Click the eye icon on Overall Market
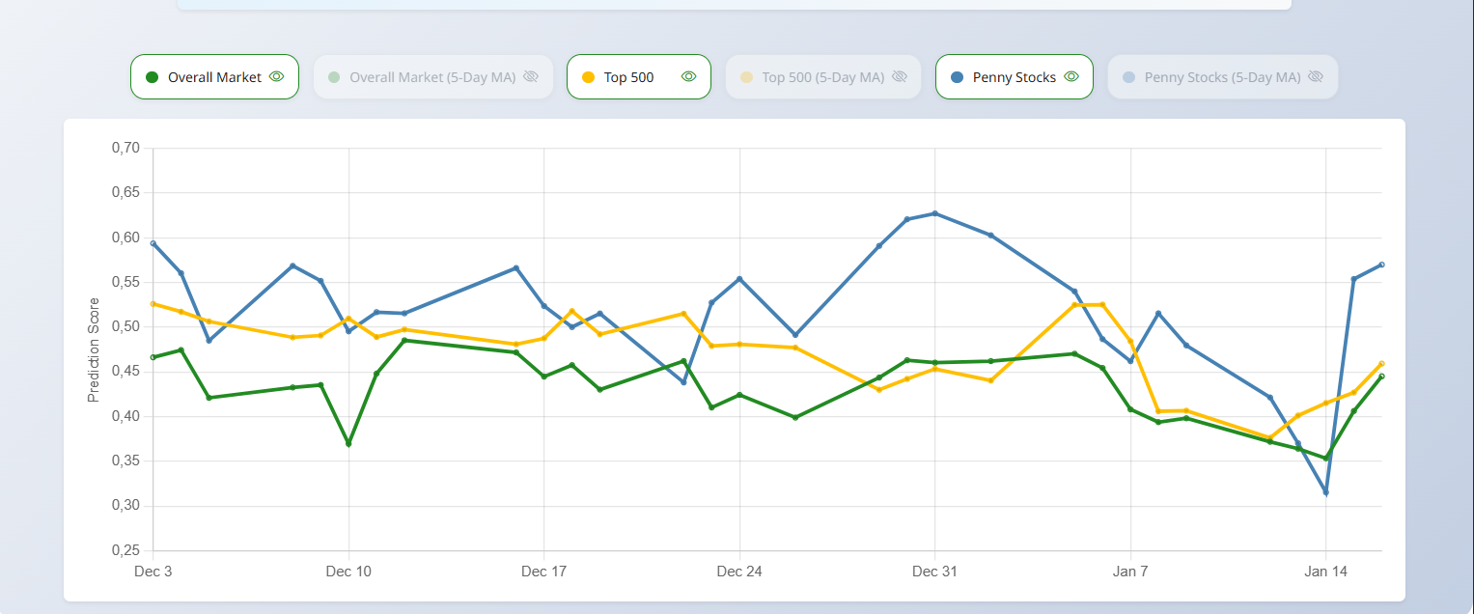This screenshot has width=1474, height=614. (x=277, y=76)
